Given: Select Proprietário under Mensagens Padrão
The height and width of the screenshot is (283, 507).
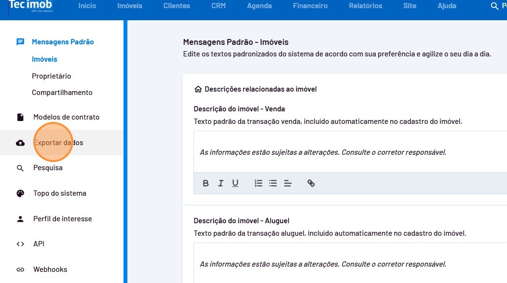Looking at the screenshot, I should 51,76.
